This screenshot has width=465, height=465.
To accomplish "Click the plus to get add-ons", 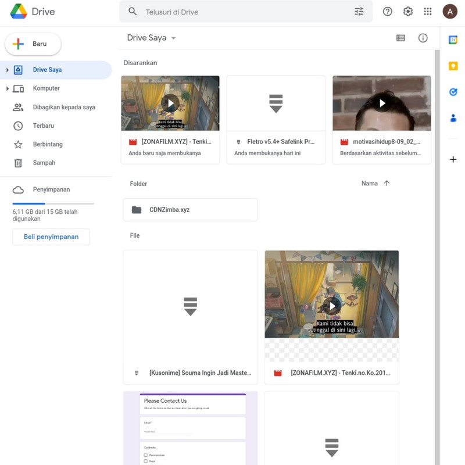I will pos(453,159).
